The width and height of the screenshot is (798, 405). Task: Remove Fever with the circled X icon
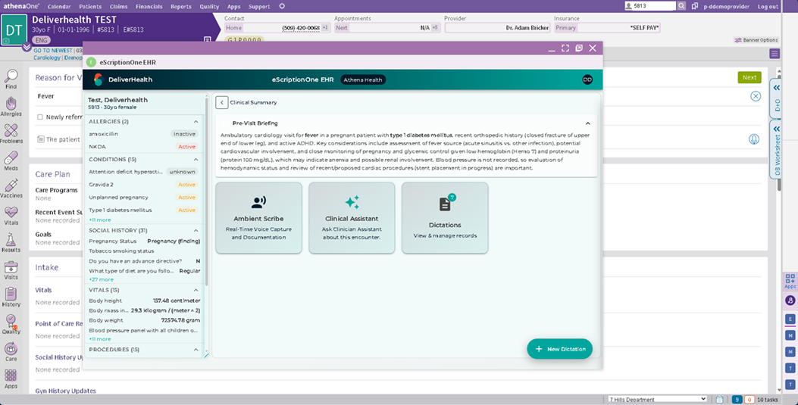pos(756,96)
